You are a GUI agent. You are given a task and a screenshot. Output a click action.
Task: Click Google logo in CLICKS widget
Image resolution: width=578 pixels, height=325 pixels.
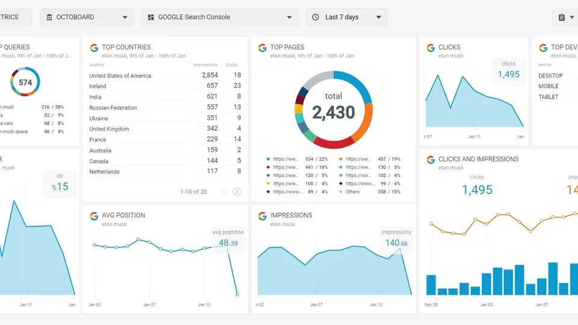click(430, 48)
